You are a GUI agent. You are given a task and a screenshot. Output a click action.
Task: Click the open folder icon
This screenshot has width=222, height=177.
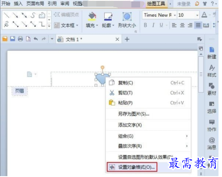click(x=5, y=39)
